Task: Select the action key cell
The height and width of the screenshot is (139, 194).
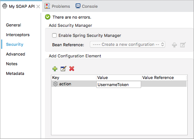Action: (x=74, y=84)
